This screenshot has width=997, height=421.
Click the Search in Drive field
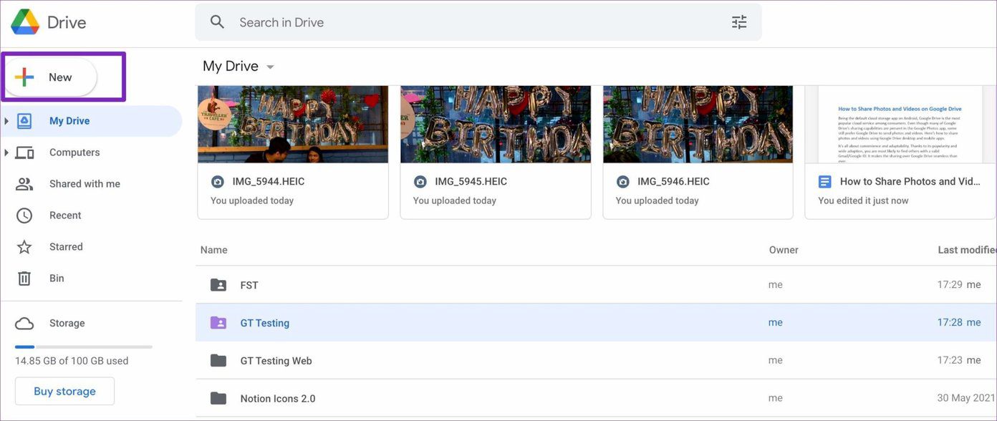coord(478,22)
